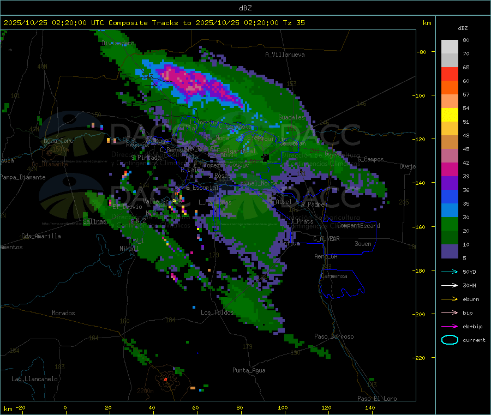This screenshot has width=491, height=415.
Task: Click the '2200m' contour label
Action: pos(145,391)
